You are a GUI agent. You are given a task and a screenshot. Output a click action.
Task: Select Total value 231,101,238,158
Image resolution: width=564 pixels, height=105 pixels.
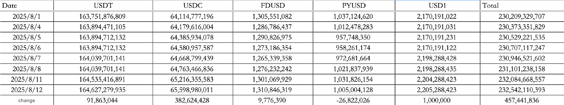(x=522, y=69)
